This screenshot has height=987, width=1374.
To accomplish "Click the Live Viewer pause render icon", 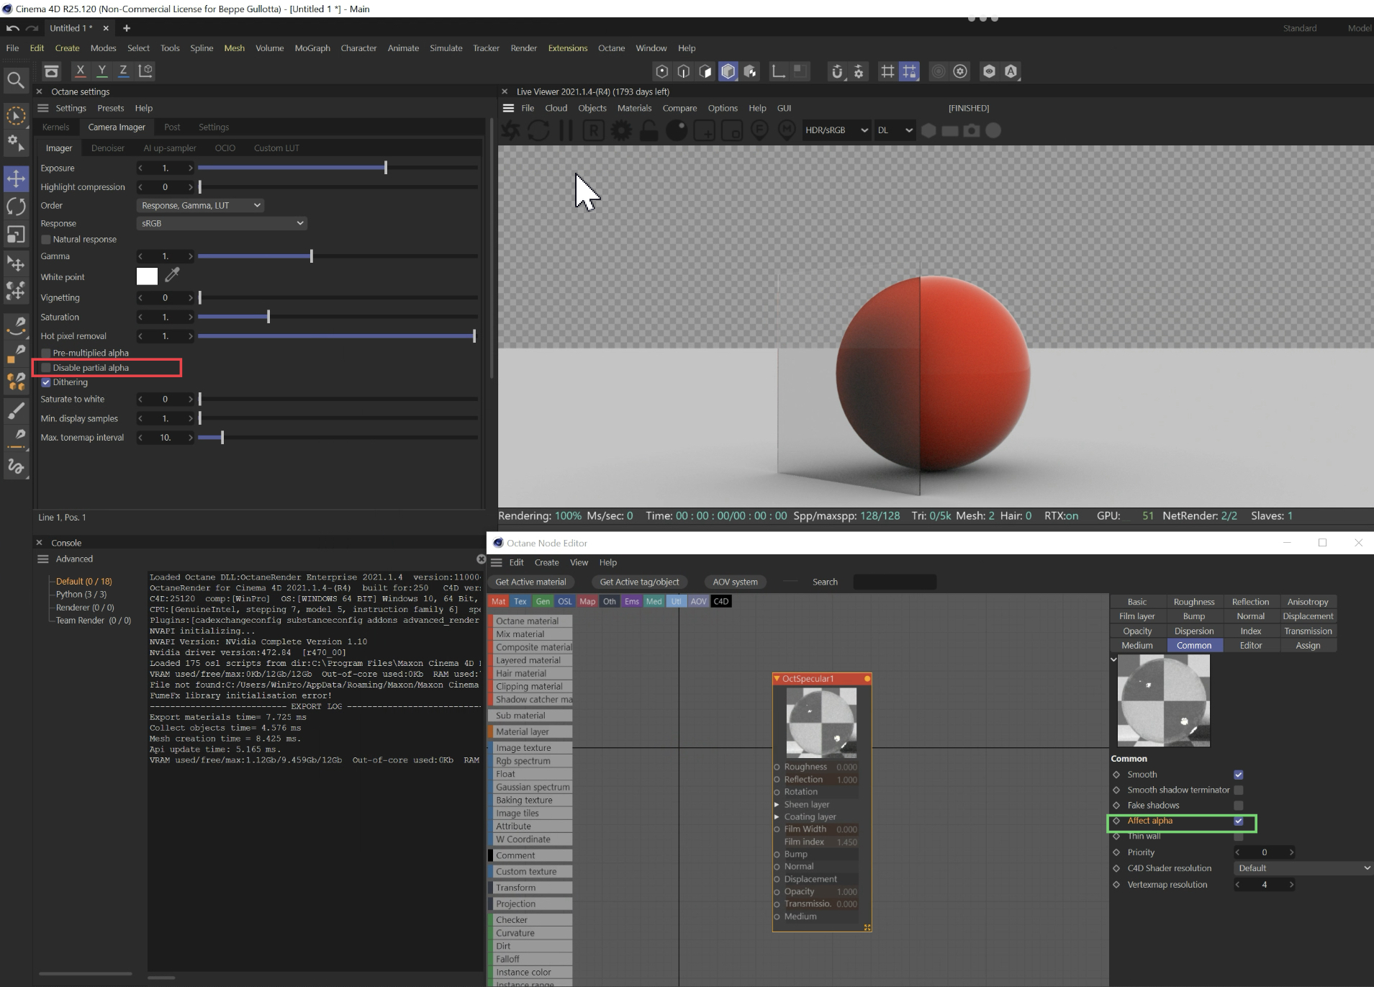I will [x=566, y=130].
